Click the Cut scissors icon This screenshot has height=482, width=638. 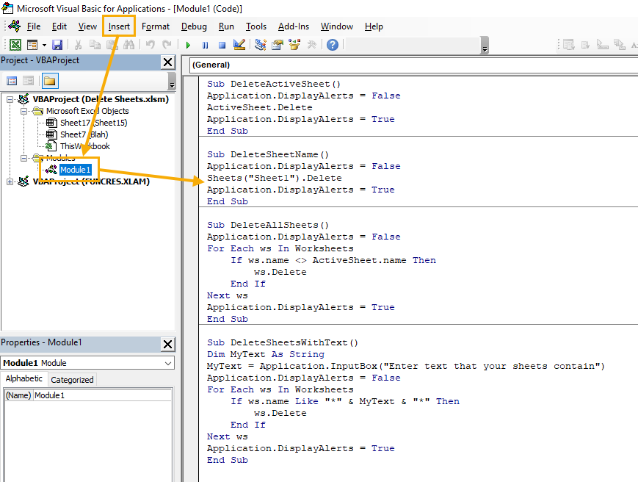click(78, 45)
